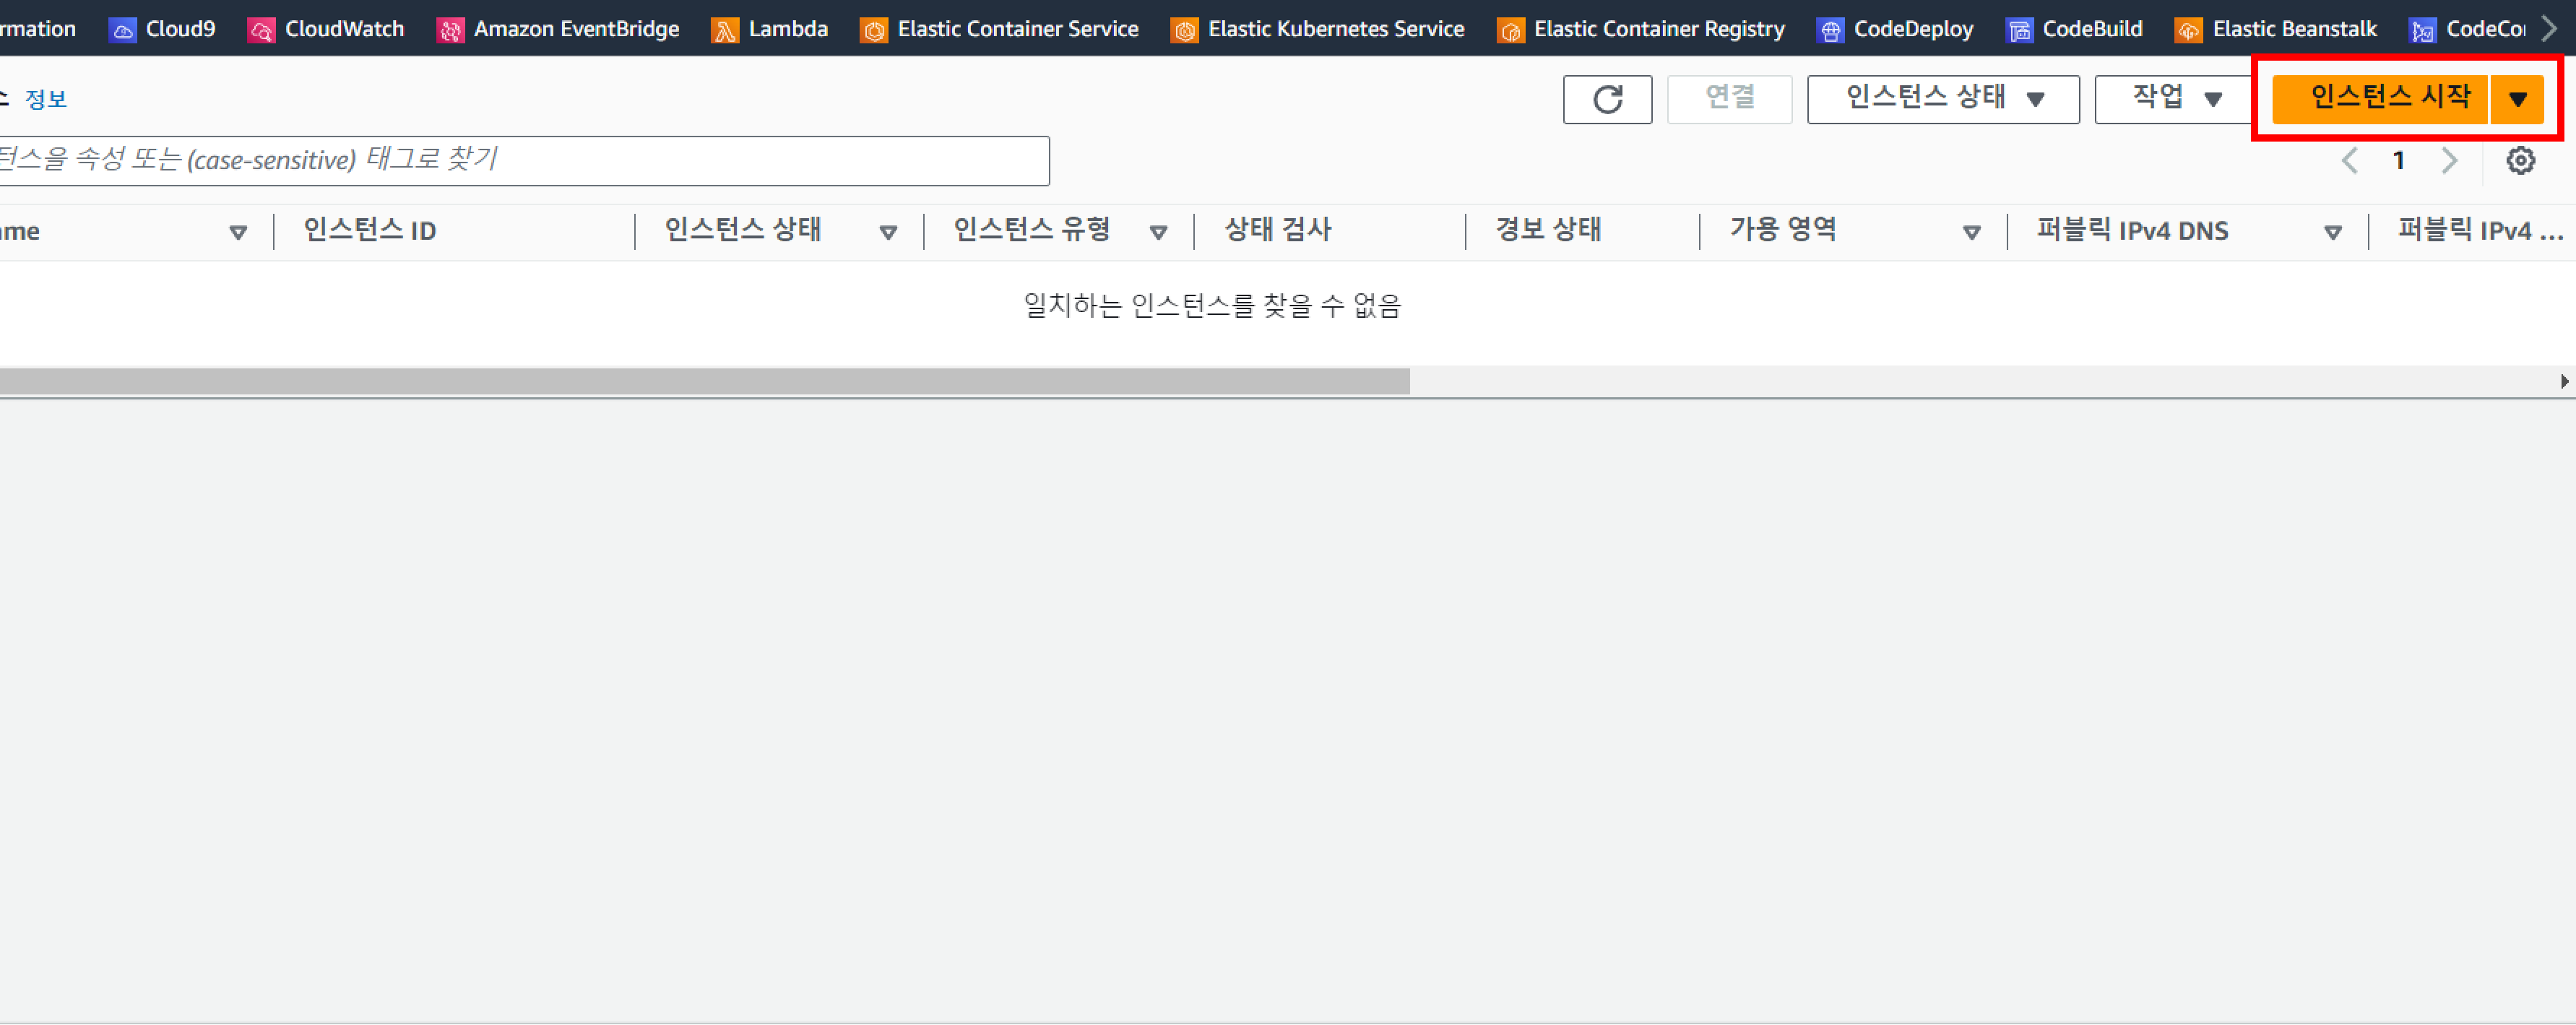The height and width of the screenshot is (1025, 2576).
Task: Open arrow dropdown beside 인스턴스 시작
Action: coord(2517,99)
